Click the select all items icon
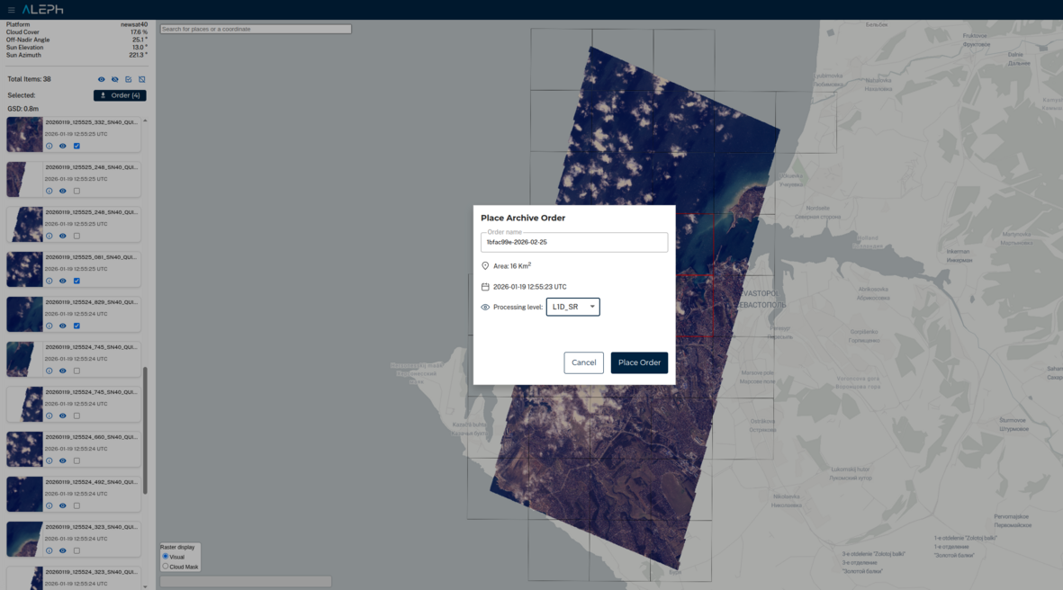This screenshot has height=590, width=1063. [129, 80]
